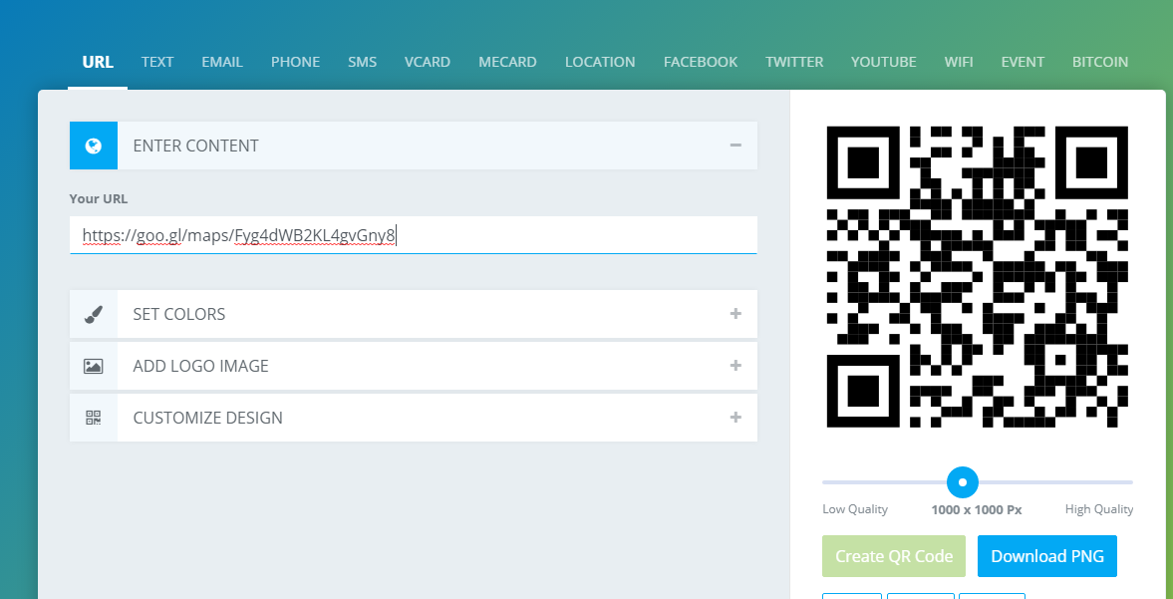This screenshot has width=1173, height=599.
Task: Click the generated QR code preview image
Action: 978,277
